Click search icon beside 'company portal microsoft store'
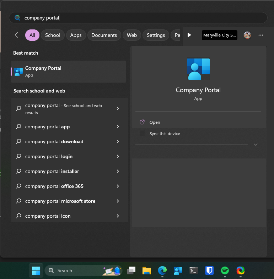The image size is (274, 279). pyautogui.click(x=18, y=201)
